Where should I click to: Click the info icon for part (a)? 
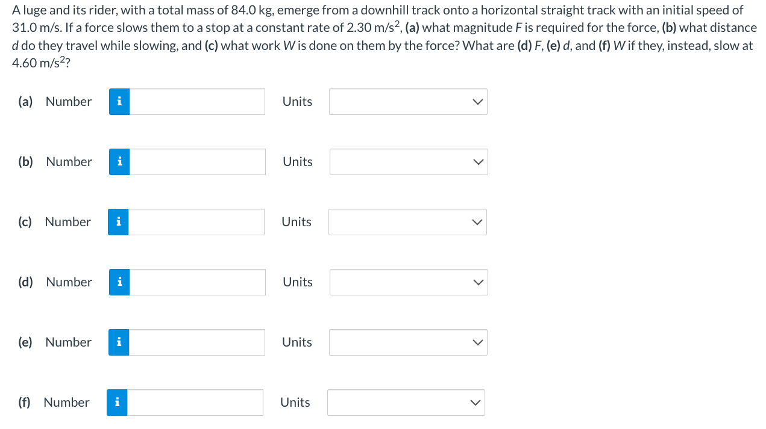point(119,102)
